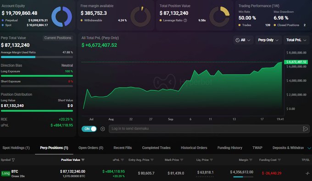Click the Free margin donut chart

[x=141, y=16]
